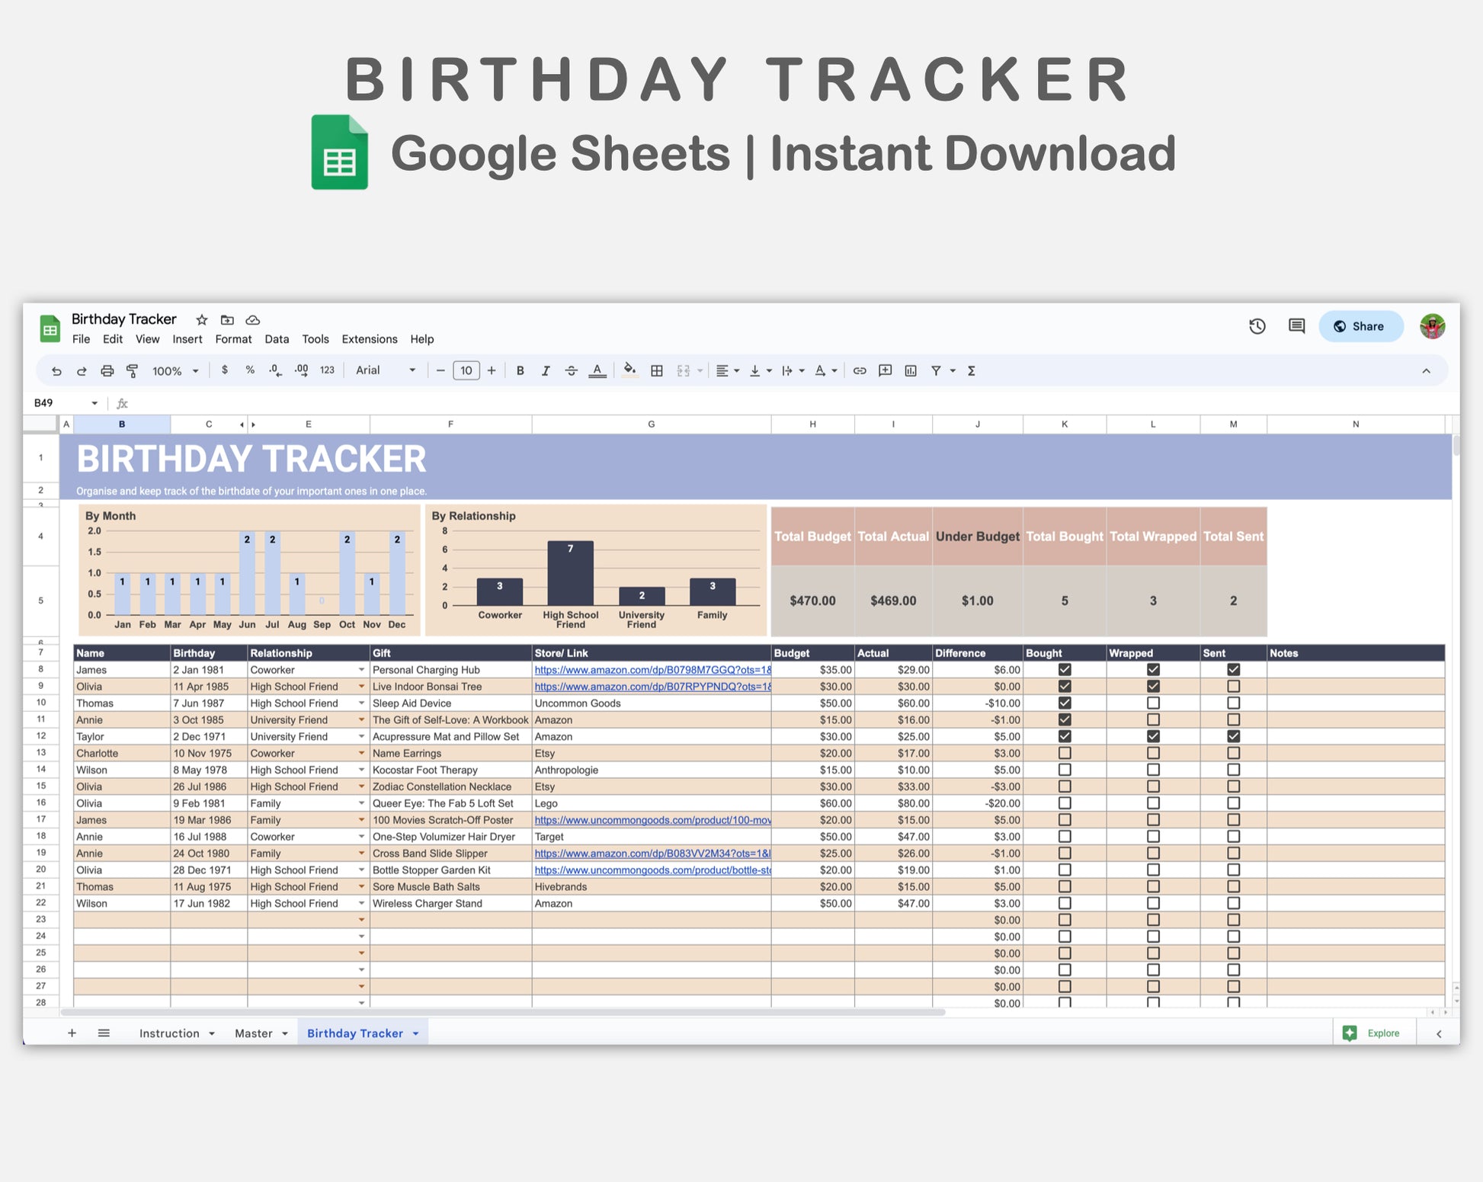
Task: Open the Extensions menu
Action: (369, 339)
